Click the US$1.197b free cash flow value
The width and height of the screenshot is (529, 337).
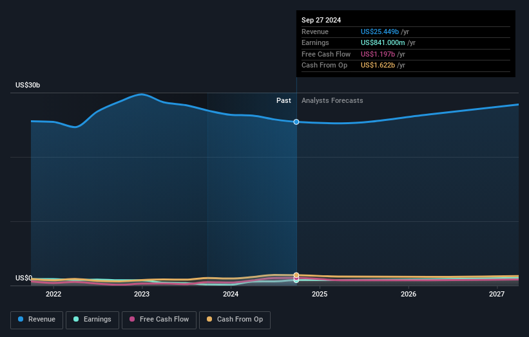(378, 54)
